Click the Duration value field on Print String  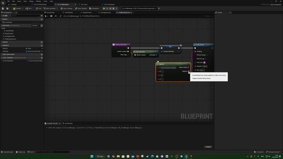coord(205,66)
